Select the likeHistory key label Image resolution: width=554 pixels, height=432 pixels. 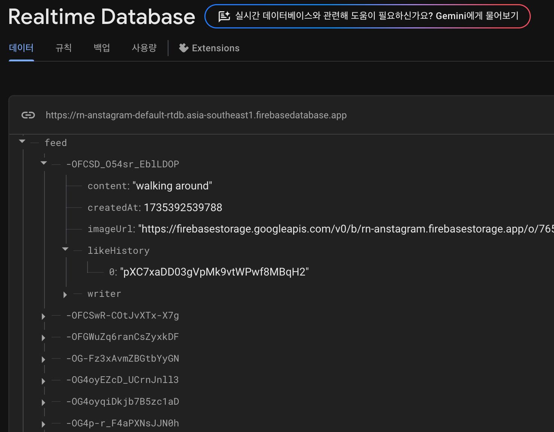coord(119,250)
